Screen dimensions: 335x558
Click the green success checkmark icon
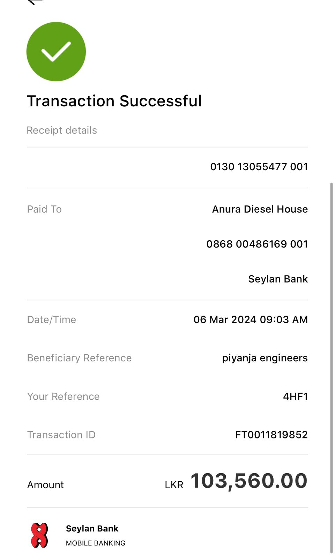[56, 52]
